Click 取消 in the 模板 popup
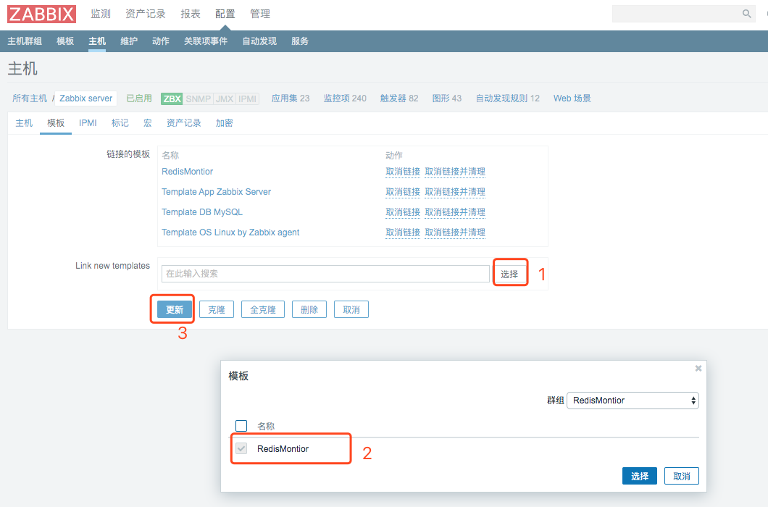 (x=682, y=476)
